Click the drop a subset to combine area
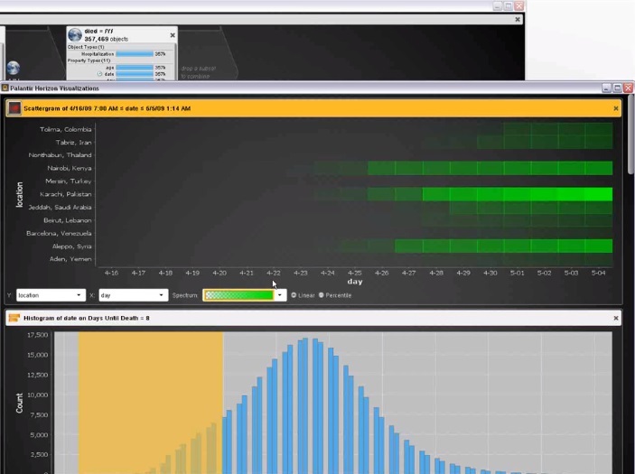Screen dimensions: 635x474 click(198, 72)
